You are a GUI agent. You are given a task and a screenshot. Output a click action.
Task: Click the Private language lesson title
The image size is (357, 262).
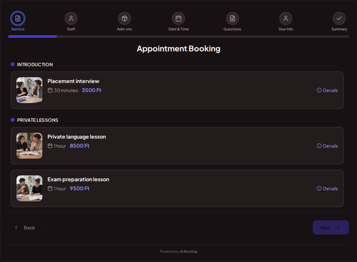(x=77, y=137)
